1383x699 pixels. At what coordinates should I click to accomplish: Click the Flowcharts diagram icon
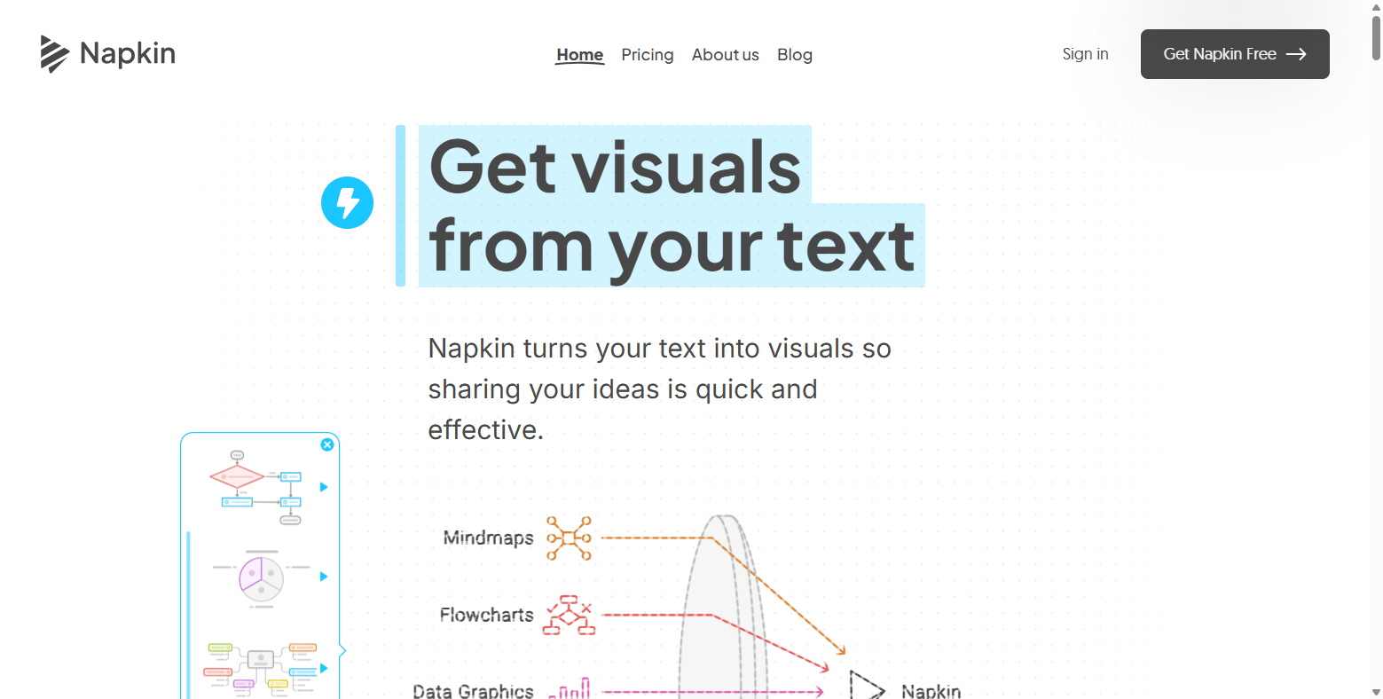[x=569, y=616]
